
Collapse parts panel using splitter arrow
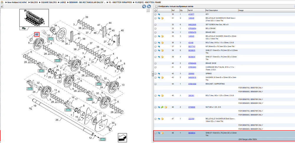(x=153, y=74)
